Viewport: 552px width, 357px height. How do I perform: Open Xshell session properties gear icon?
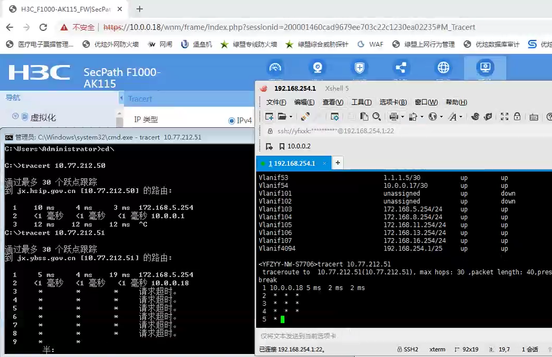point(334,116)
